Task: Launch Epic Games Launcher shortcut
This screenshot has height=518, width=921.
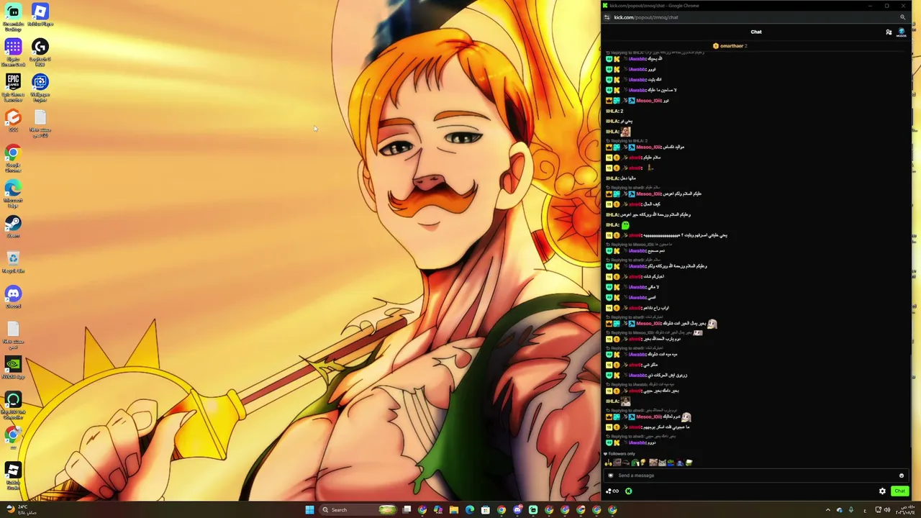Action: coord(13,88)
